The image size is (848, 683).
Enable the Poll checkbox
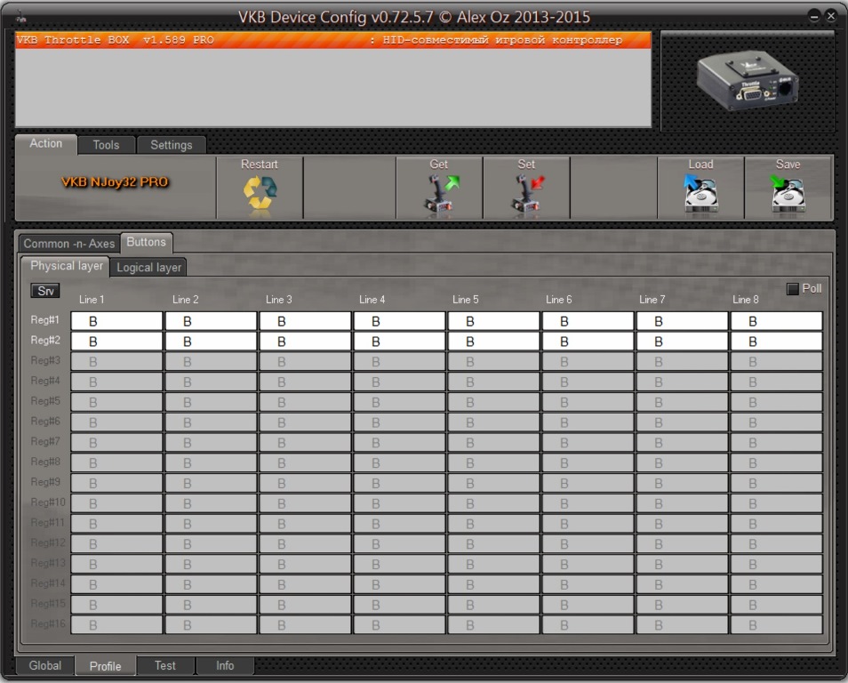tap(793, 289)
